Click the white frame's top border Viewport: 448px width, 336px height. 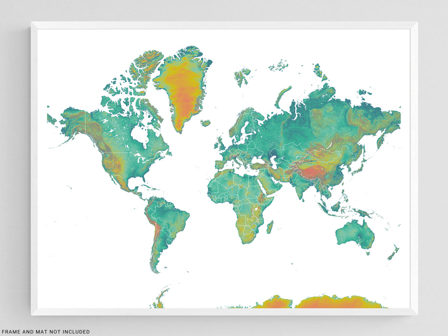pos(224,25)
